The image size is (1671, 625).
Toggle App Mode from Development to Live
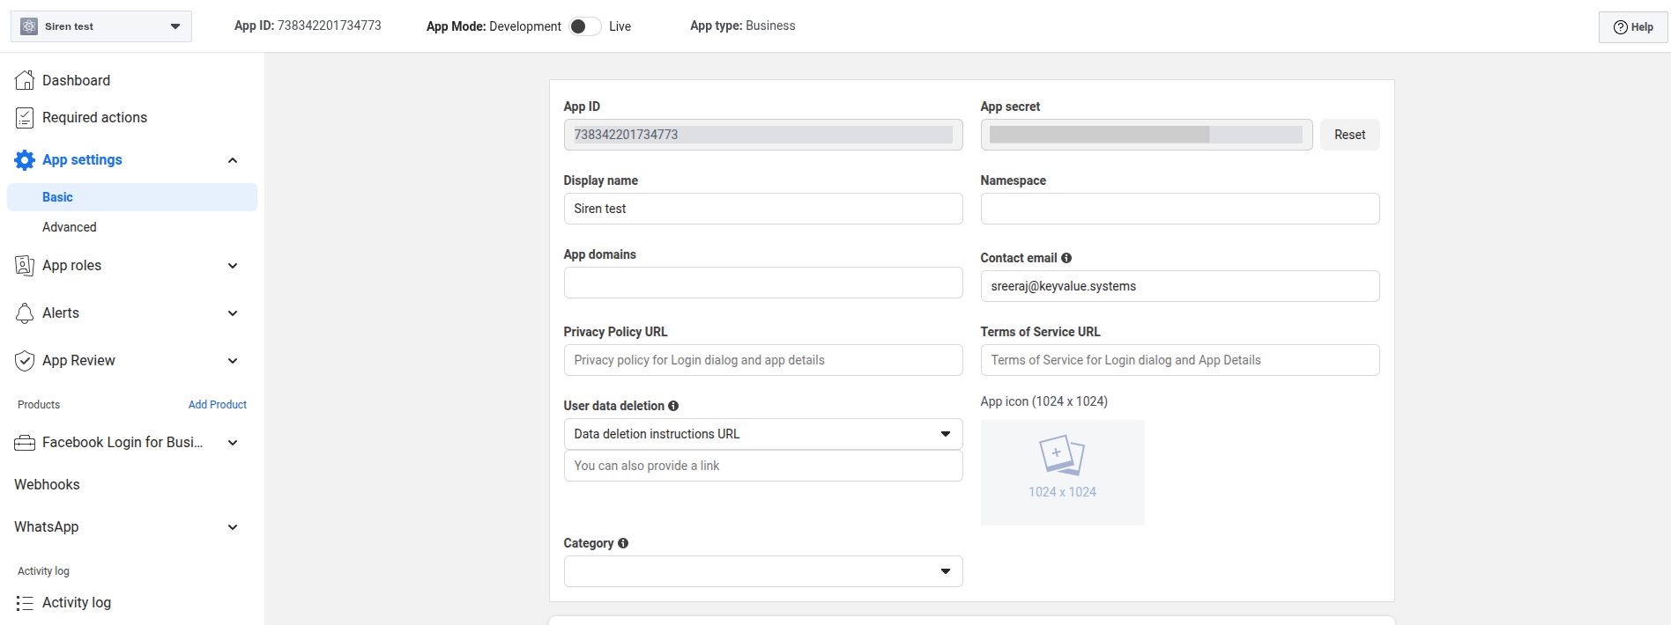coord(585,26)
